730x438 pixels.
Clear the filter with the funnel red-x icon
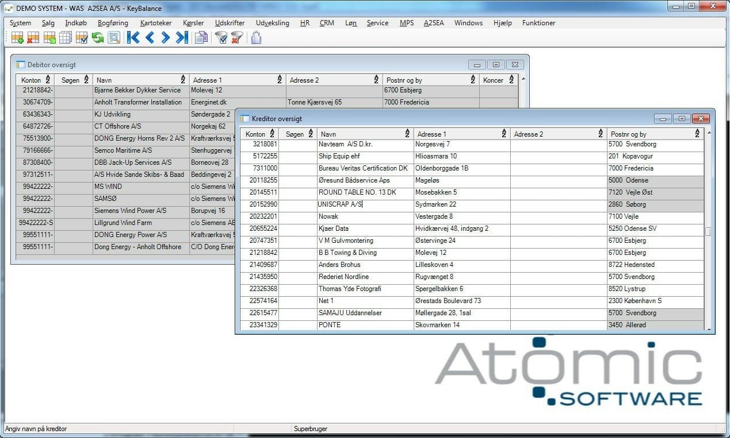click(x=236, y=37)
